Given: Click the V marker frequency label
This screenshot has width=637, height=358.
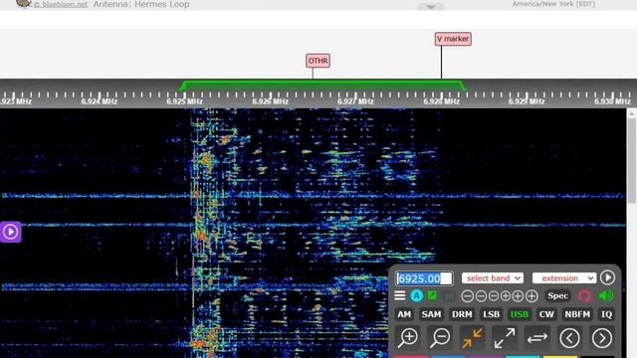Looking at the screenshot, I should (x=453, y=39).
